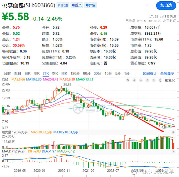The image size is (179, 177).
Task: Open 区间统计 range statistics
Action: 150,73
